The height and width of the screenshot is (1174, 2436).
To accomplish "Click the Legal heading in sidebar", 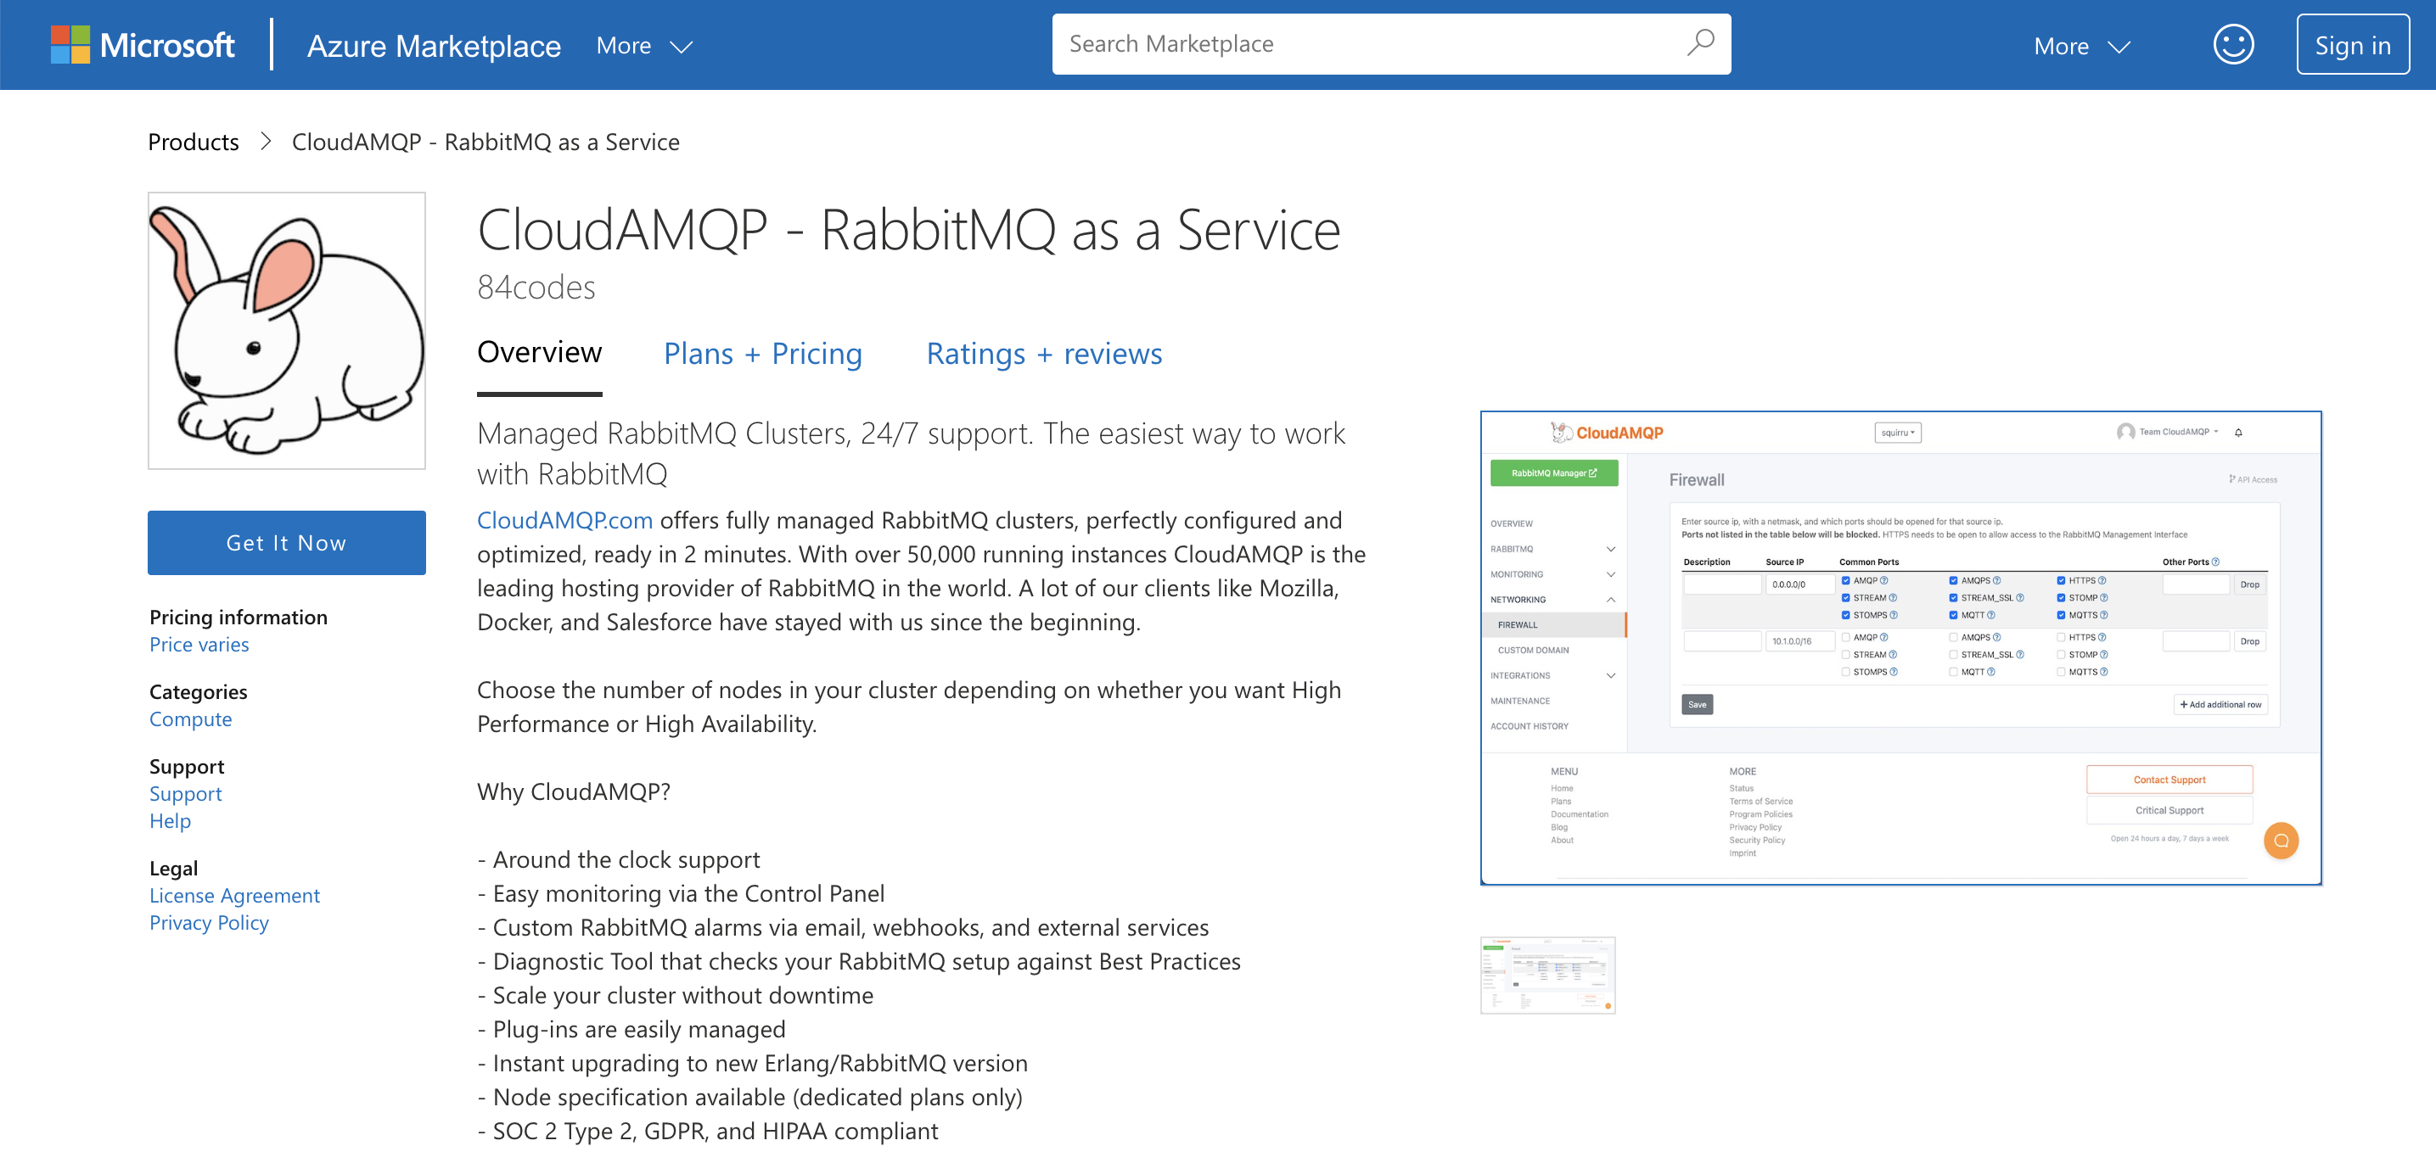I will tap(174, 869).
